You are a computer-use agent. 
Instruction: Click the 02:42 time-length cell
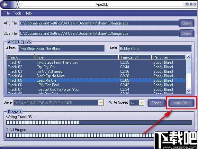tap(125, 85)
